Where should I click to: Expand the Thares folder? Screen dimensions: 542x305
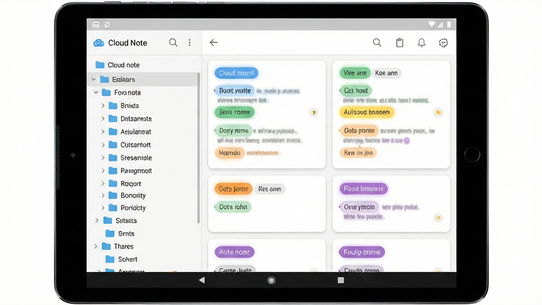96,246
